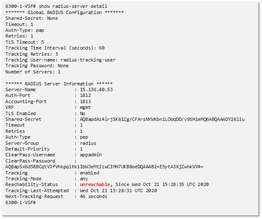Click the final 6300-1-VSF# prompt
262x219 pixels.
[x=21, y=203]
